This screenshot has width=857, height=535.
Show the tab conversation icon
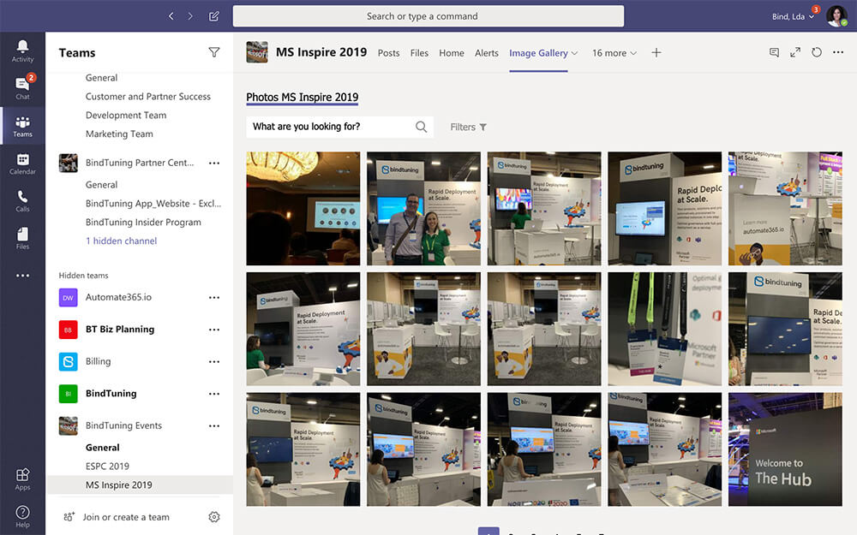774,52
